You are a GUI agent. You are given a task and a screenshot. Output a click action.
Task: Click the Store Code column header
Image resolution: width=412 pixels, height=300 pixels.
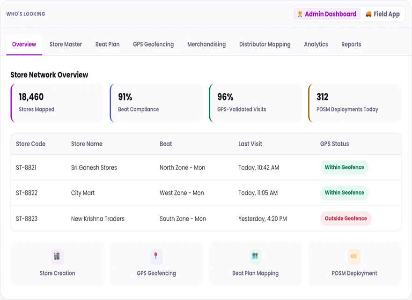(x=31, y=144)
